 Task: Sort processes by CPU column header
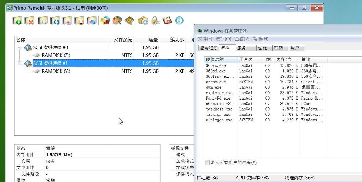click(x=267, y=59)
